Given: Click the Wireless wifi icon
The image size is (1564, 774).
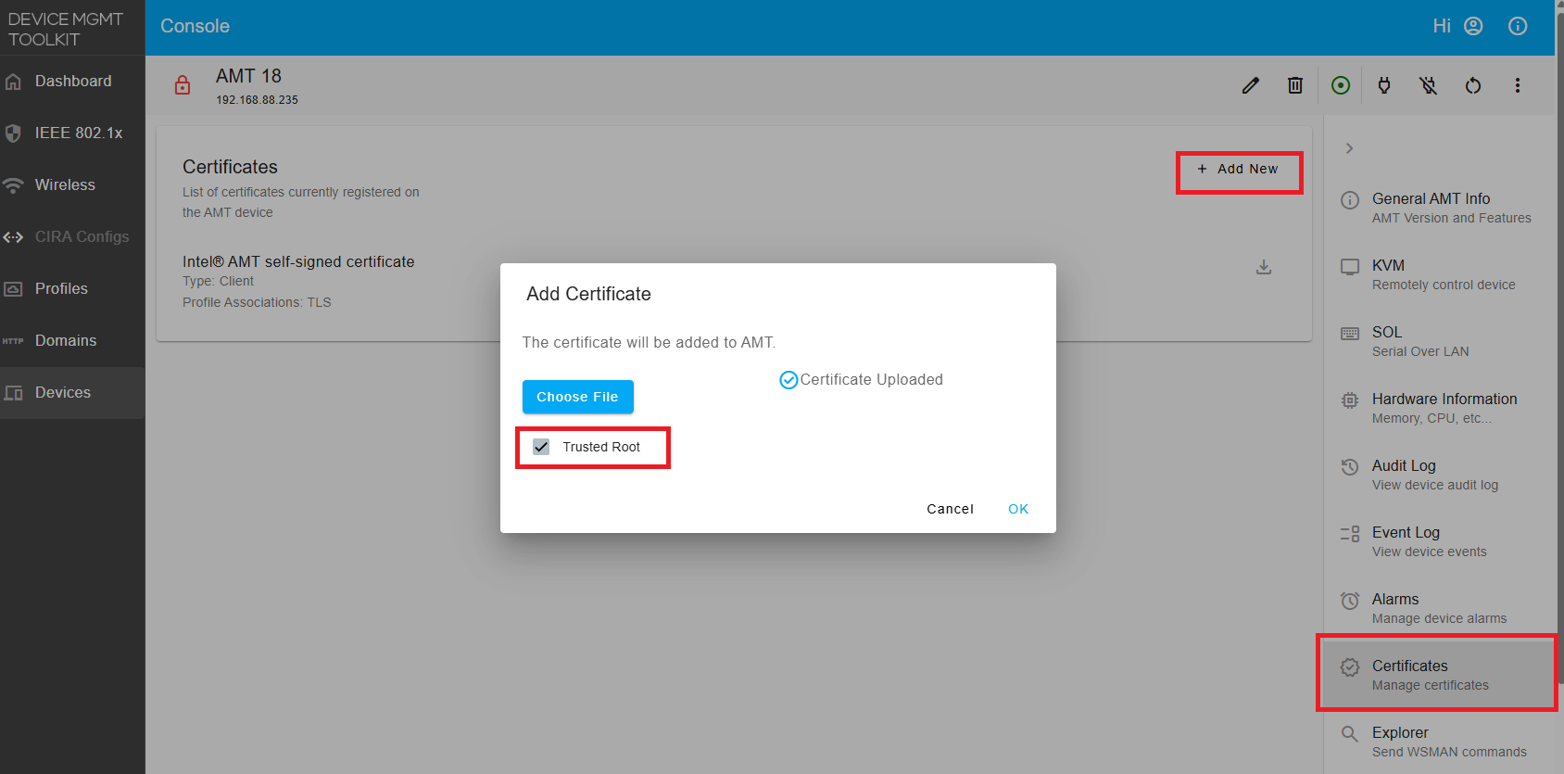Looking at the screenshot, I should pos(13,185).
